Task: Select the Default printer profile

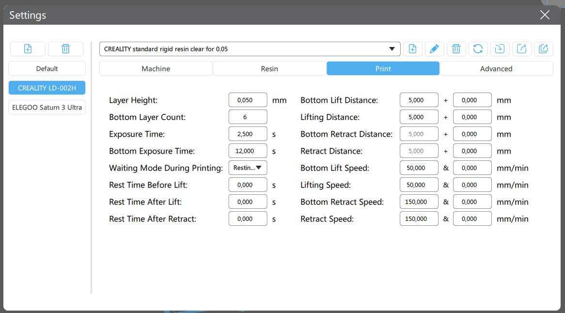Action: (x=47, y=69)
